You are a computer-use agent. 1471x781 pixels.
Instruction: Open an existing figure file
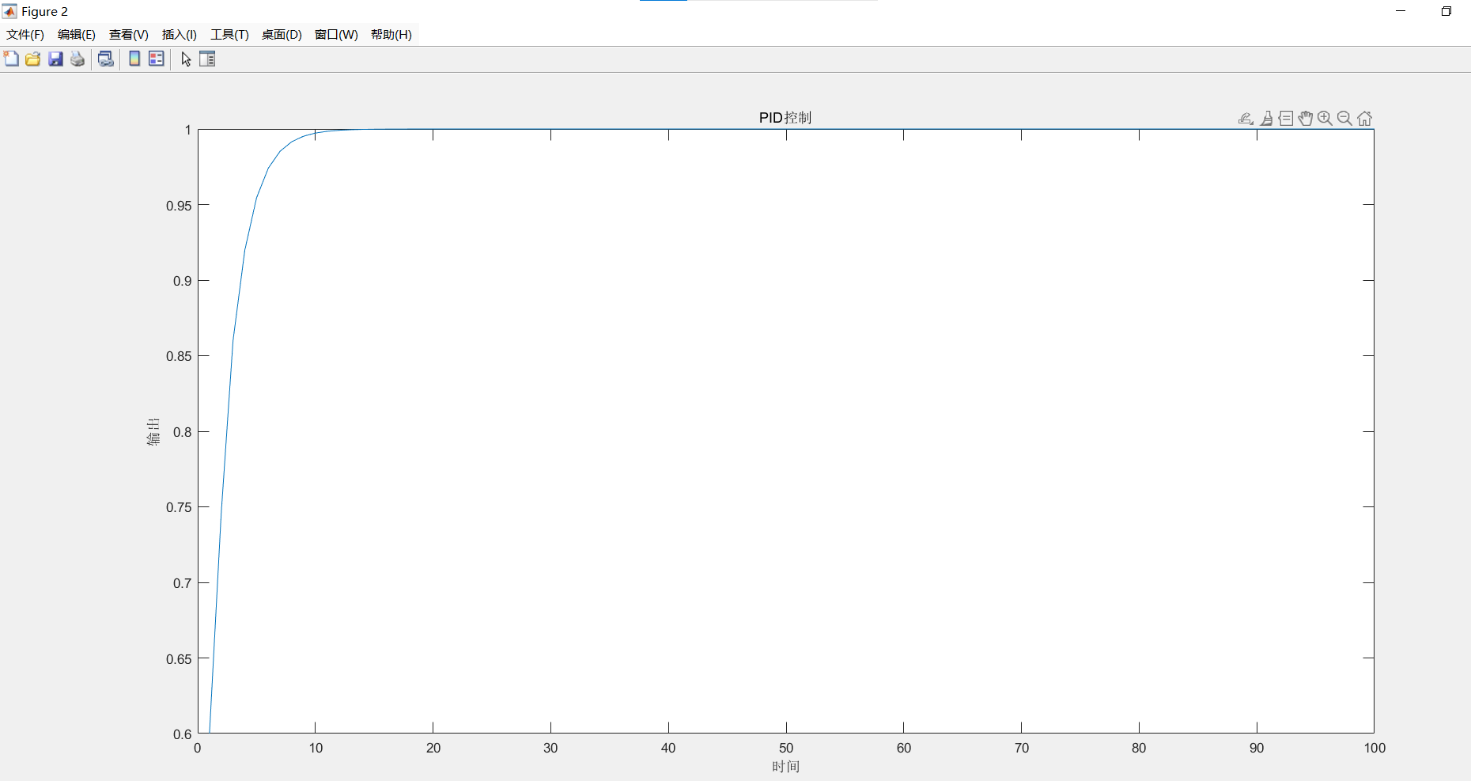tap(32, 59)
